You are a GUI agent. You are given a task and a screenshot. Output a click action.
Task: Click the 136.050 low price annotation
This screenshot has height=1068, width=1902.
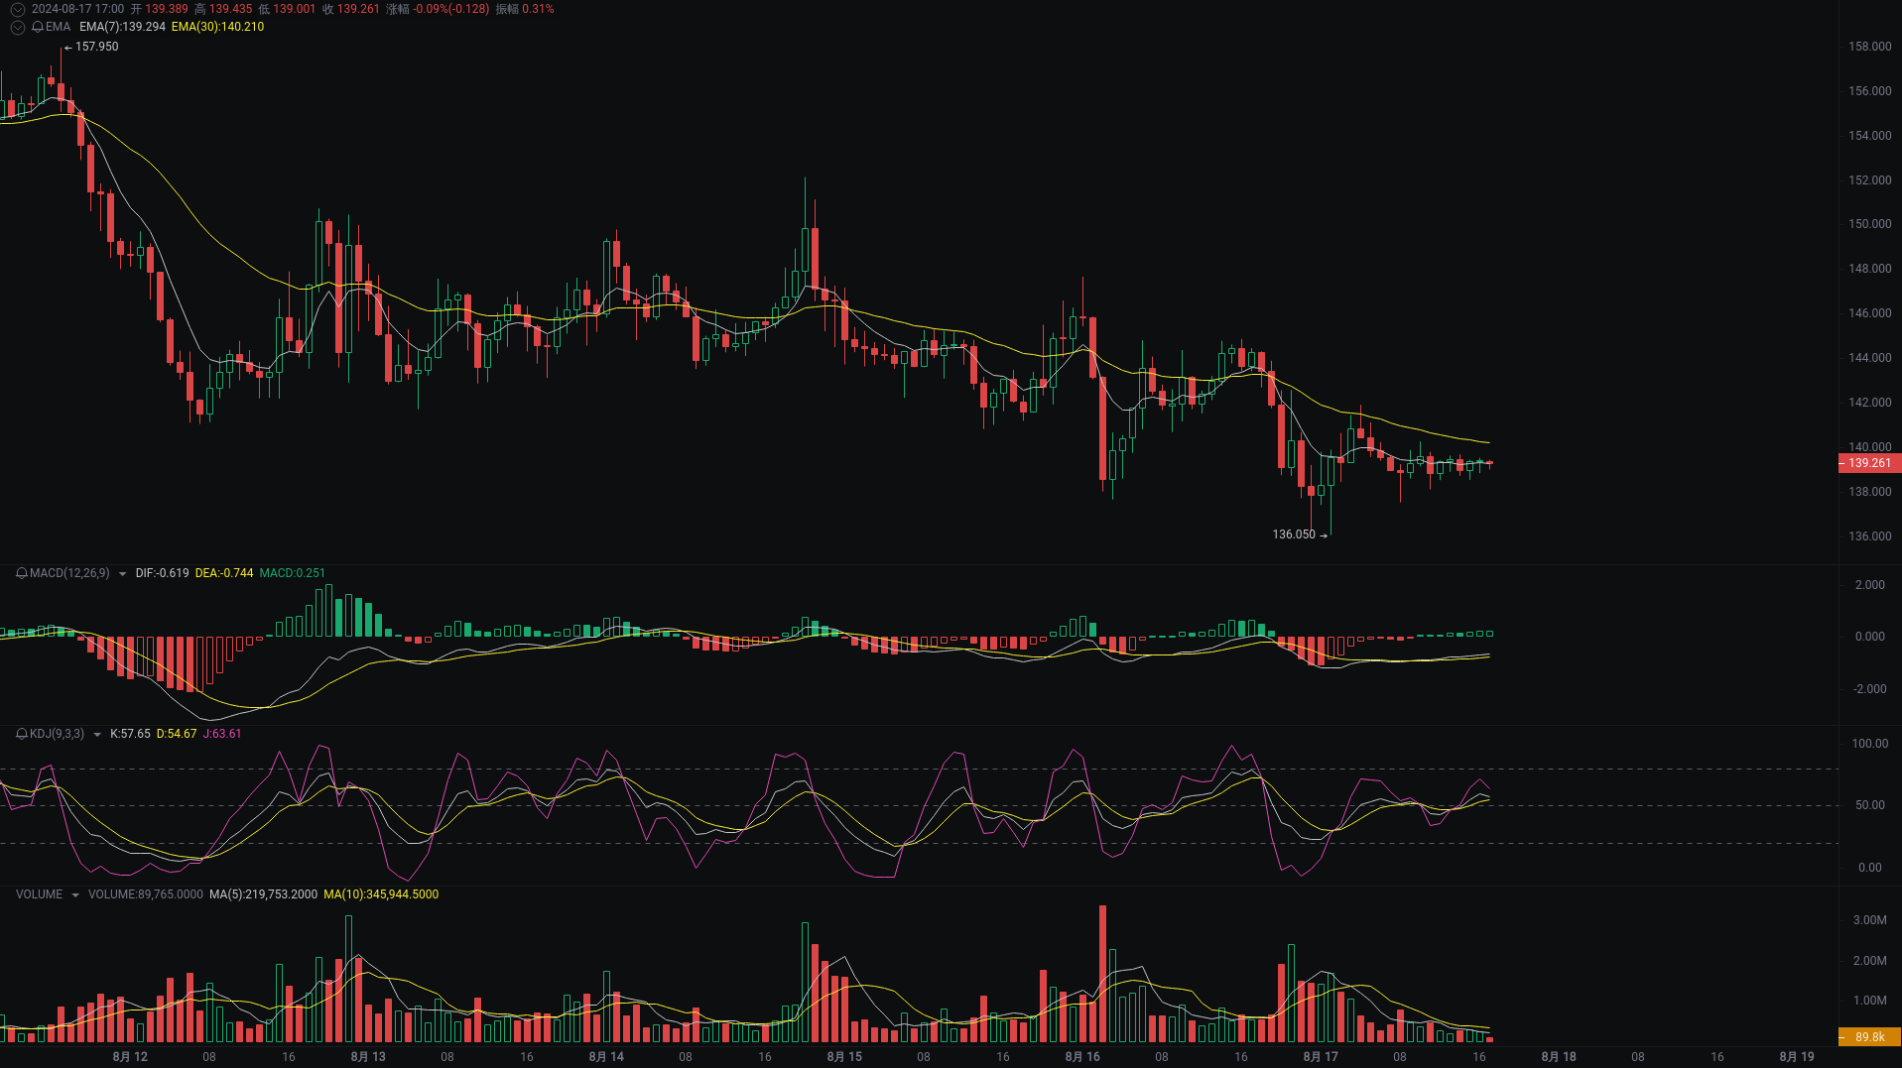tap(1293, 534)
